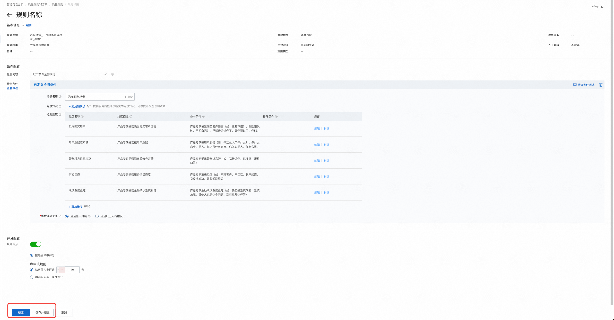Click the 大模型质检规则 rule type value
The height and width of the screenshot is (320, 614).
[40, 45]
